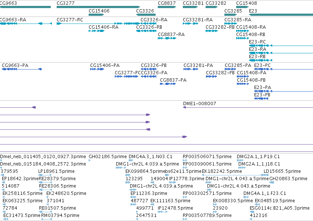Click the CG15406 gene bar

[96, 15]
